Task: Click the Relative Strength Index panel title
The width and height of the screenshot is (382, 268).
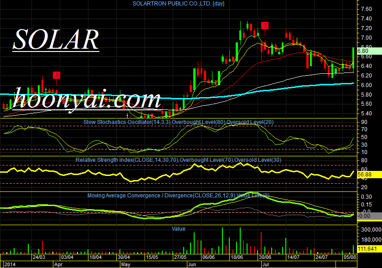Action: [x=178, y=160]
